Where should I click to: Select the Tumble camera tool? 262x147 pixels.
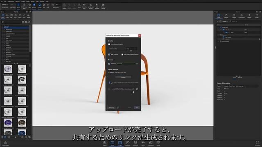click(40, 6)
